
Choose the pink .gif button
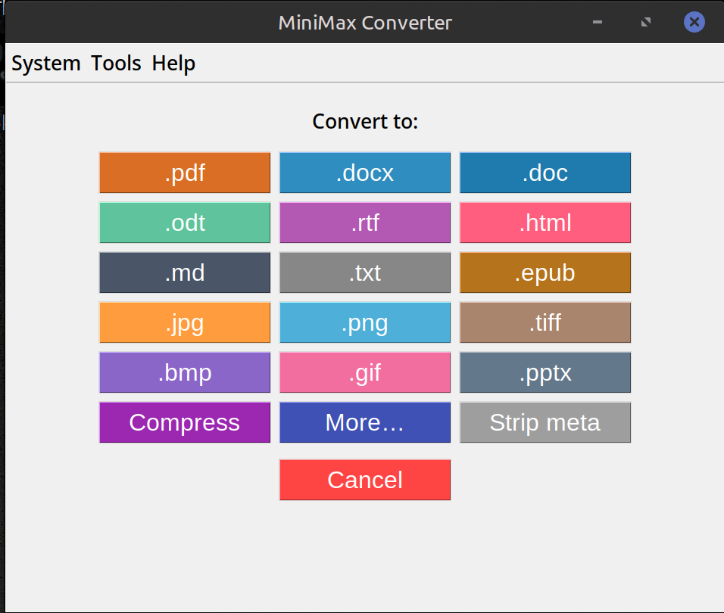tap(365, 372)
